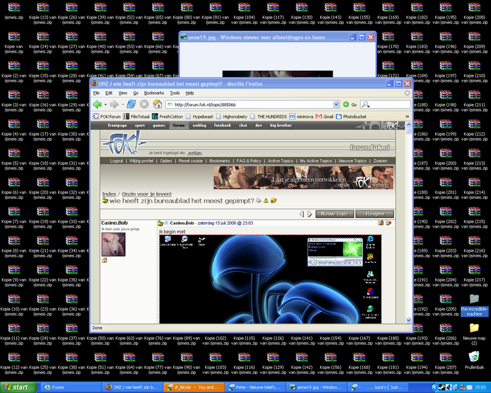This screenshot has height=393, width=491.
Task: Open the Go menu in Firefox
Action: tap(136, 93)
